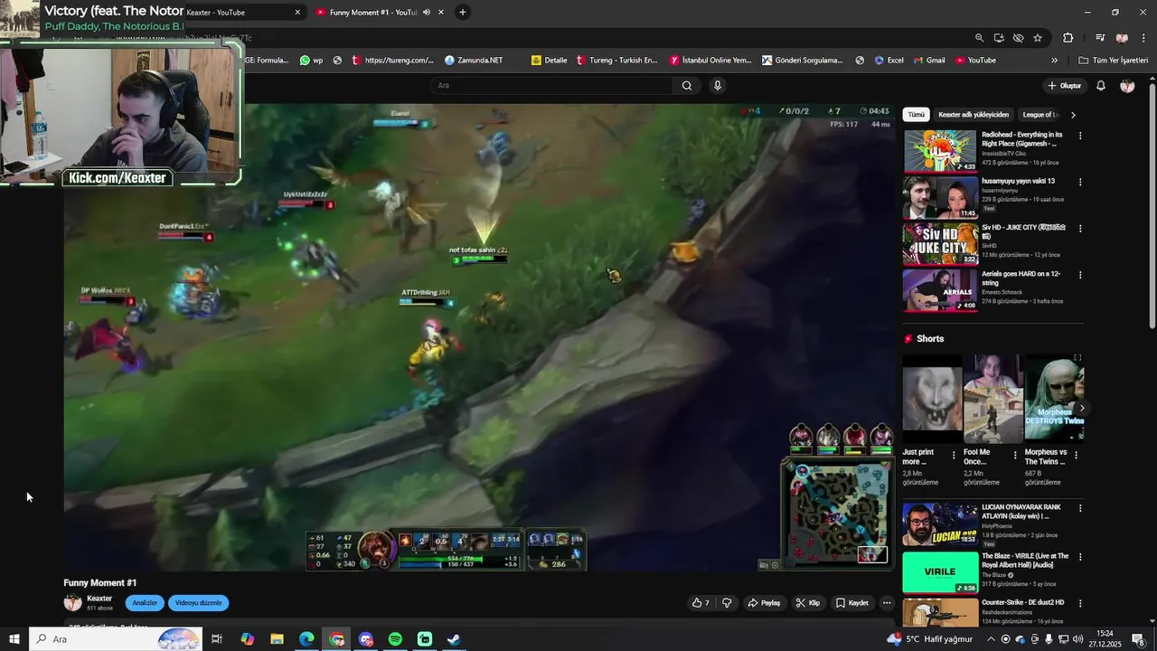1157x651 pixels.
Task: Open options for Radiohead video
Action: click(x=1080, y=136)
